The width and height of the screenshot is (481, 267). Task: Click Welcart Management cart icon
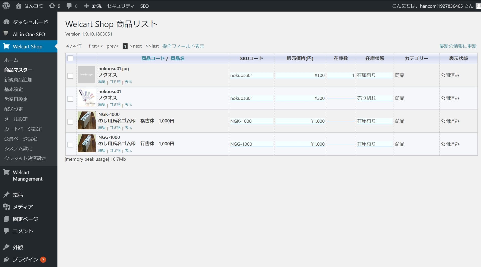tap(7, 172)
